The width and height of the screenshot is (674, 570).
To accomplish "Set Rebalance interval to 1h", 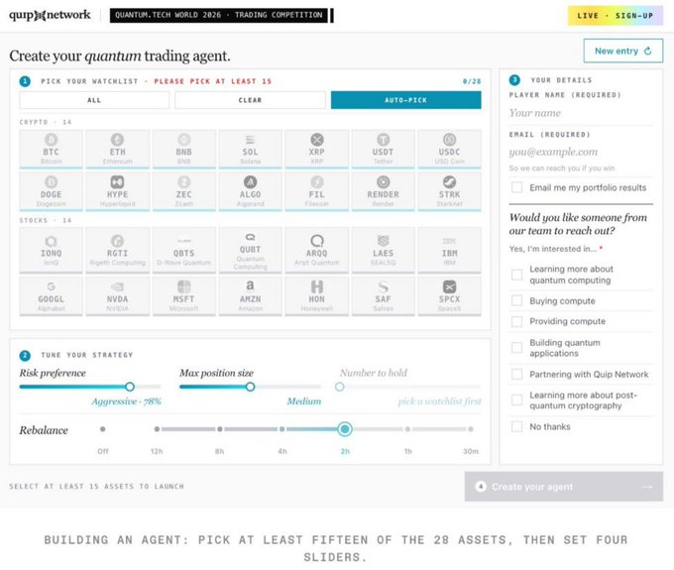I will pos(407,429).
